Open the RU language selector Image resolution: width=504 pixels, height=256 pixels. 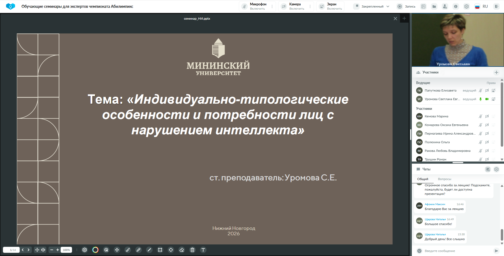[482, 6]
